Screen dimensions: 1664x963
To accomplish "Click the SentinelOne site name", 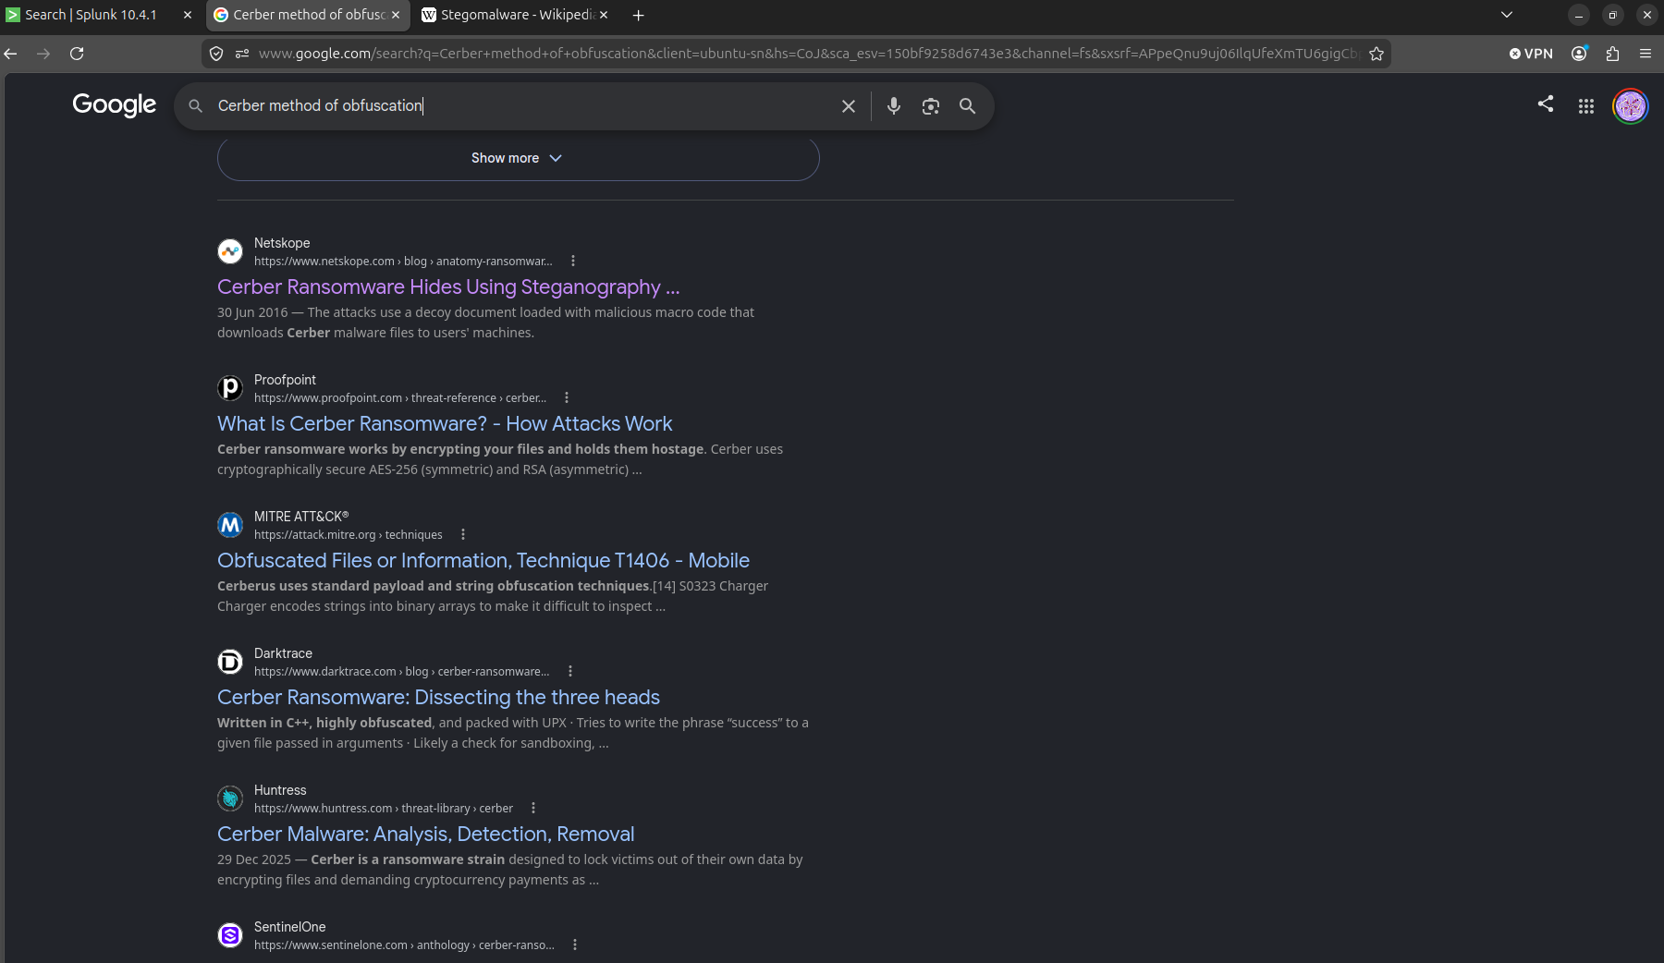I will pos(289,927).
